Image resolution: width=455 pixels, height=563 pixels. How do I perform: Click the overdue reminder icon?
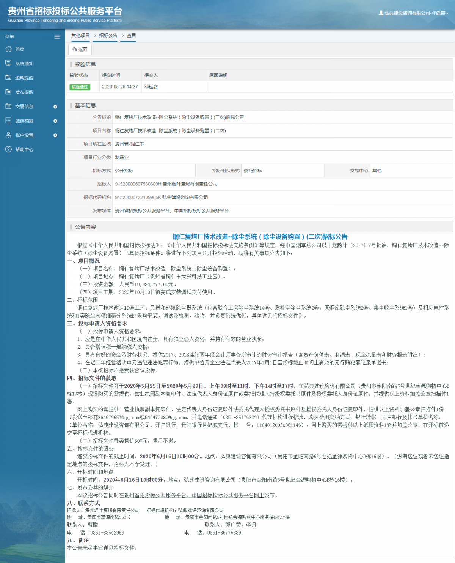[8, 77]
